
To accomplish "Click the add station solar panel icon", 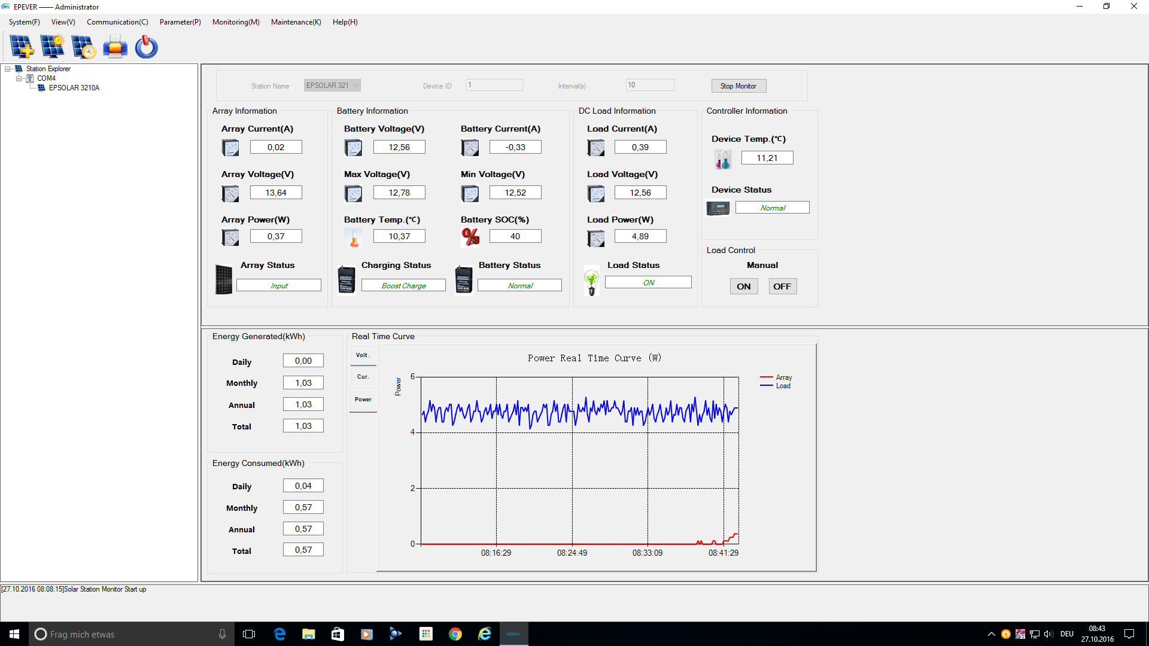I will pos(22,47).
